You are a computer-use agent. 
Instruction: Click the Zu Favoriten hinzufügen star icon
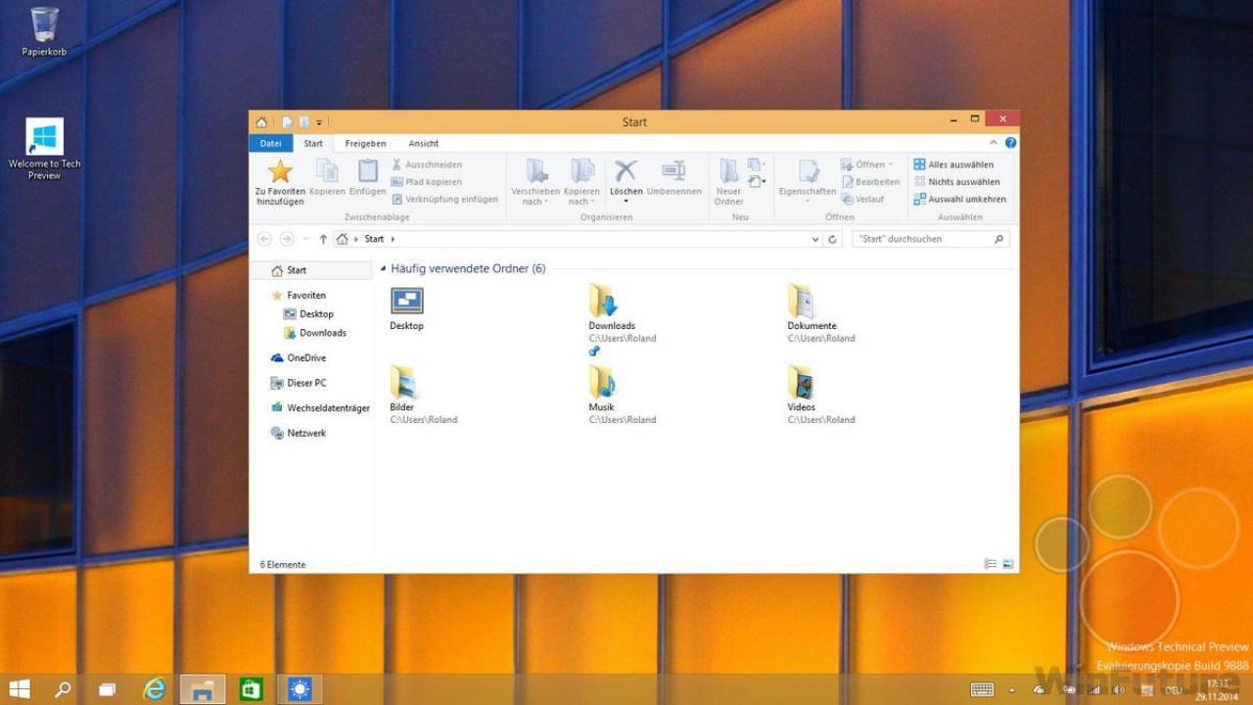(280, 171)
